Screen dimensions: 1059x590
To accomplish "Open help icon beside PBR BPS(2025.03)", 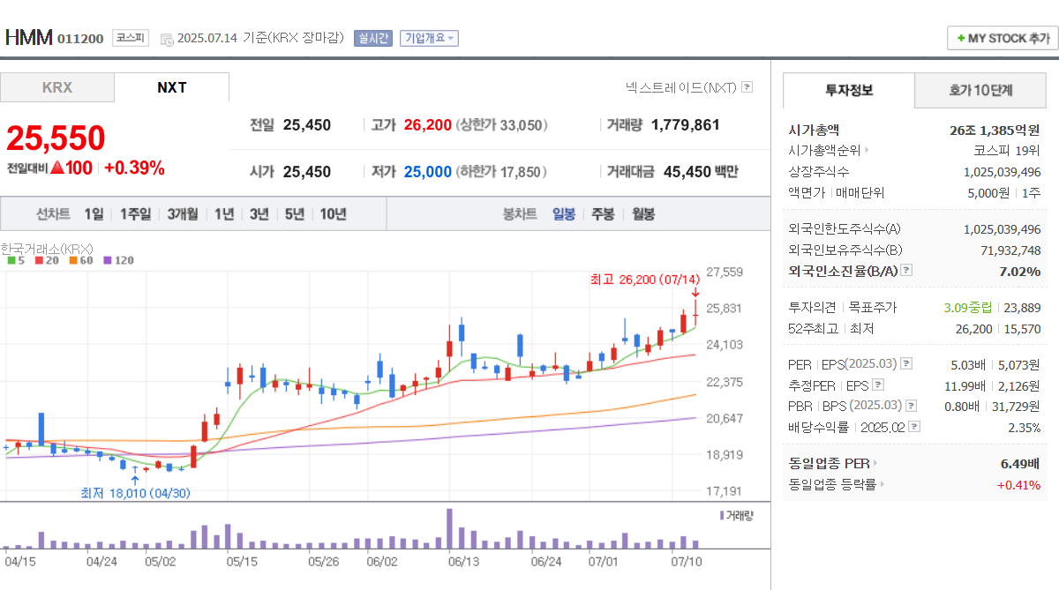I will (911, 406).
